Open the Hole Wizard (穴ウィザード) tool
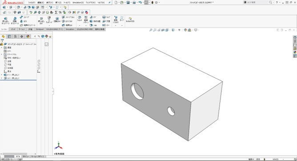 [x=49, y=20]
